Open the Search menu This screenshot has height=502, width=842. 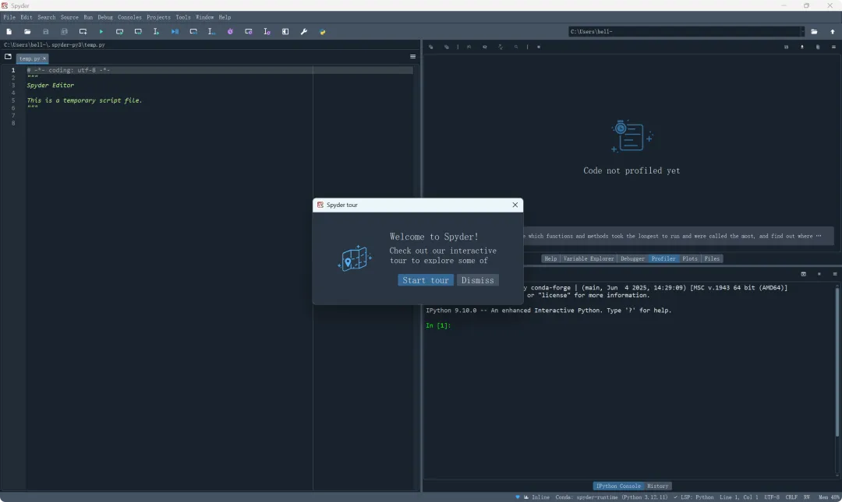[47, 17]
